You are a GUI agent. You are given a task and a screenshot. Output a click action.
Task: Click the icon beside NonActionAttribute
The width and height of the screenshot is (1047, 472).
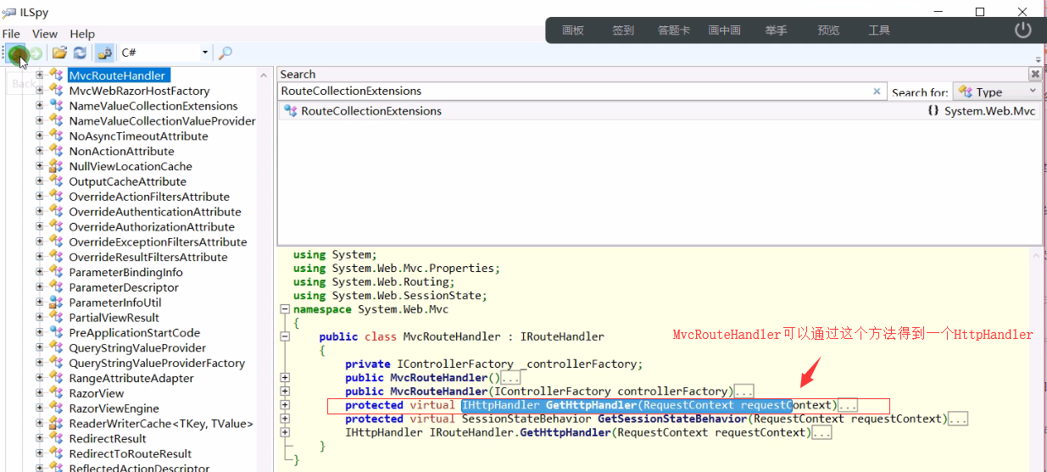[56, 151]
